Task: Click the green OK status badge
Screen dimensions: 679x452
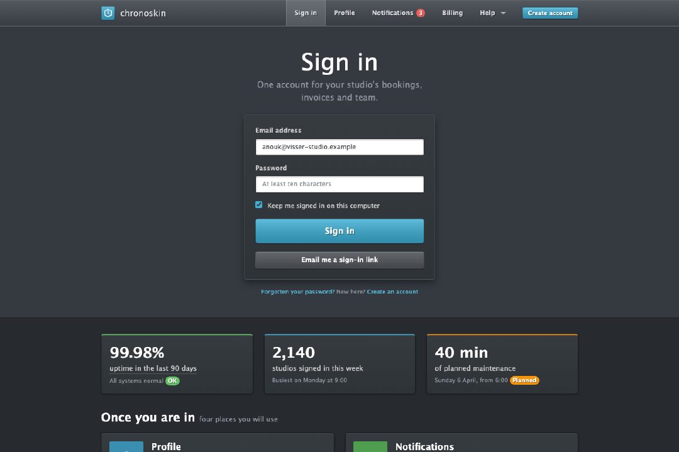Action: pos(172,381)
